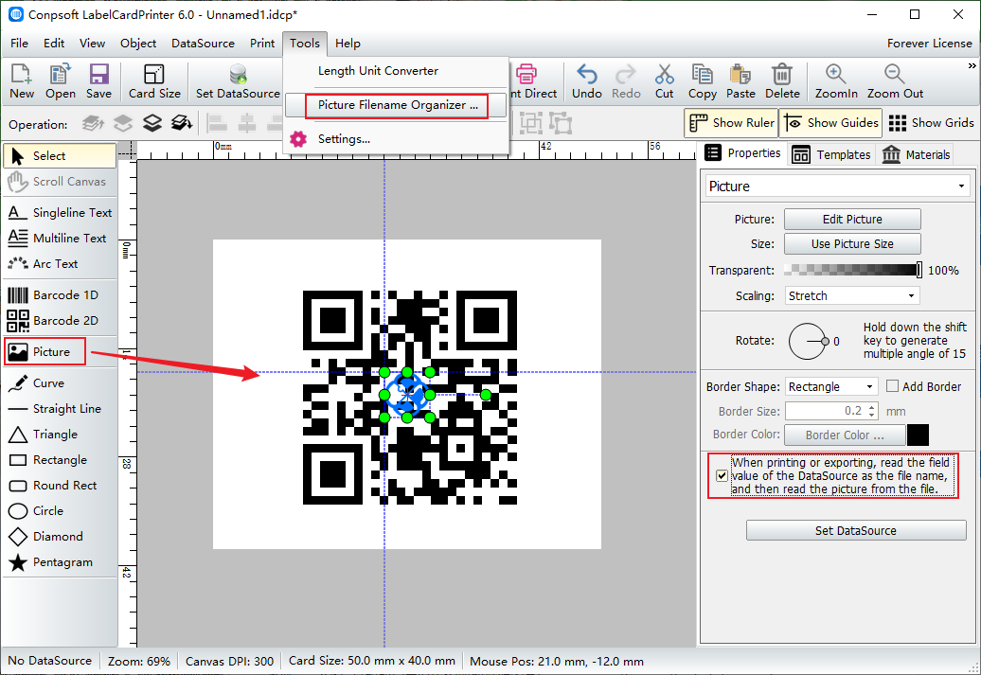
Task: Adjust the Transparent slider
Action: [x=852, y=270]
